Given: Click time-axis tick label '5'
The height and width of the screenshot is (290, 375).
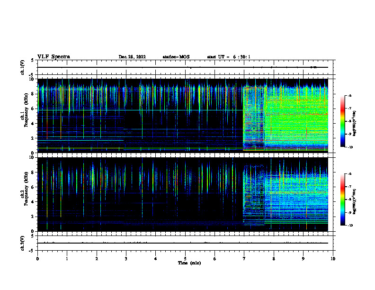Looking at the screenshot, I should tap(185, 259).
